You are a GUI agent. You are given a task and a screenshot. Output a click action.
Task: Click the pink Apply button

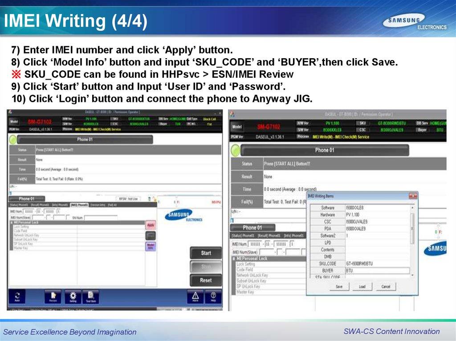[151, 225]
